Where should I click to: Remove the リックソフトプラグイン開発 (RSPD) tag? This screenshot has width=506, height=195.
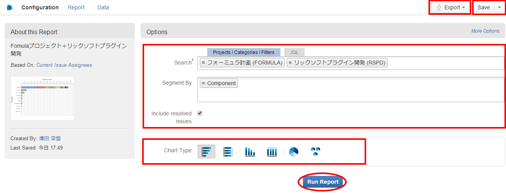tap(290, 63)
